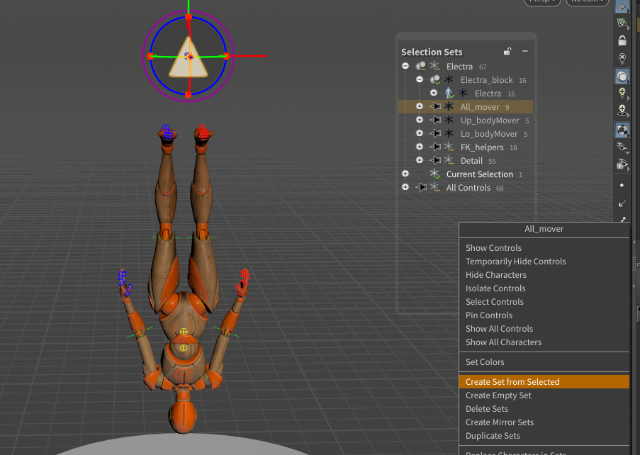Choose Show Controls from the context menu
Image resolution: width=640 pixels, height=455 pixels.
pyautogui.click(x=544, y=248)
